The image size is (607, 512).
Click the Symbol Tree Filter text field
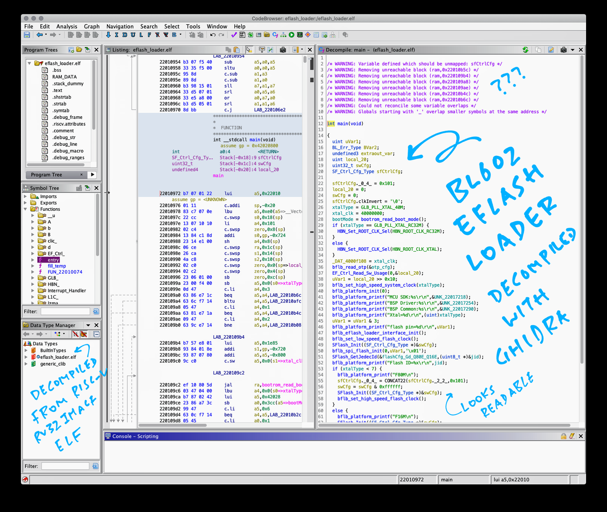[x=65, y=311]
